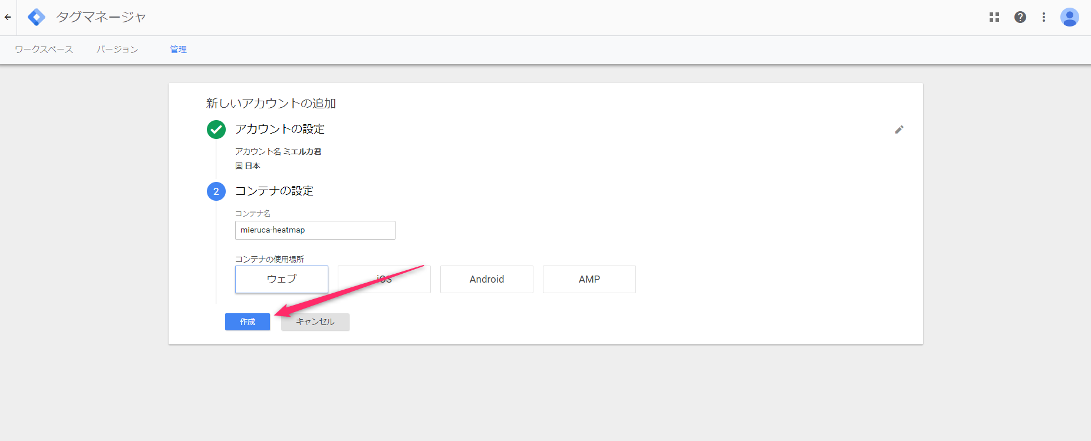The height and width of the screenshot is (441, 1091).
Task: Click the コンテナの設定 heading
Action: pos(275,191)
